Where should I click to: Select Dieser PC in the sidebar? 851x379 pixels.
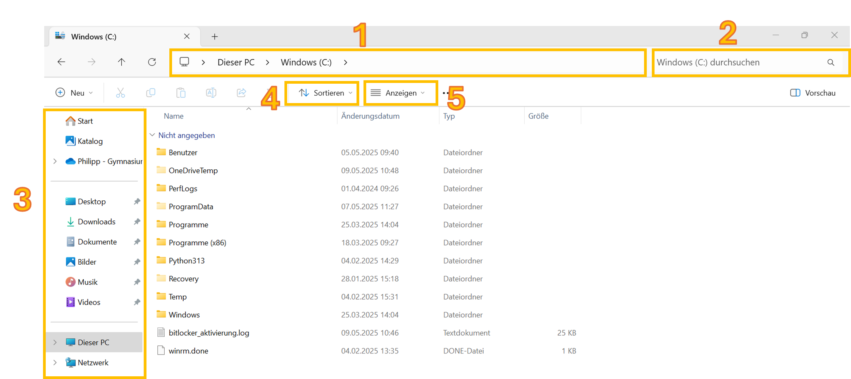pos(93,342)
